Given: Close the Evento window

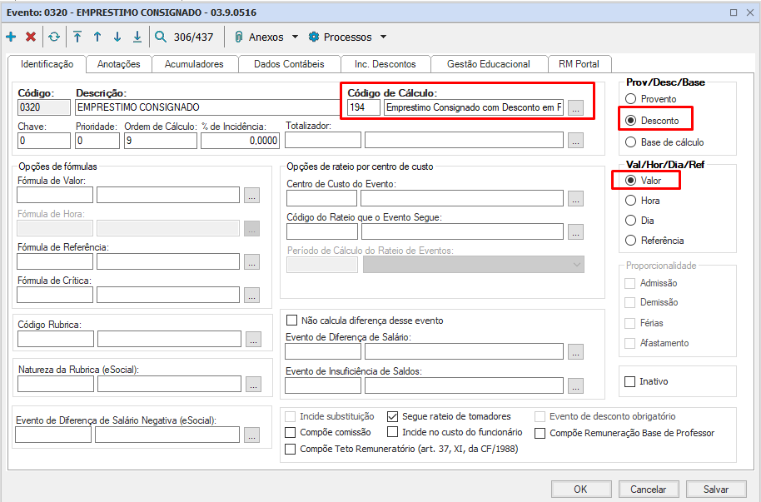Looking at the screenshot, I should tap(750, 12).
